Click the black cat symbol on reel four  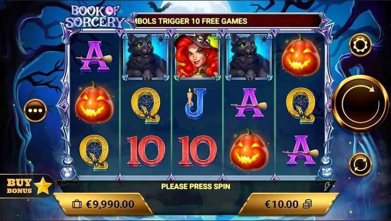pos(249,57)
